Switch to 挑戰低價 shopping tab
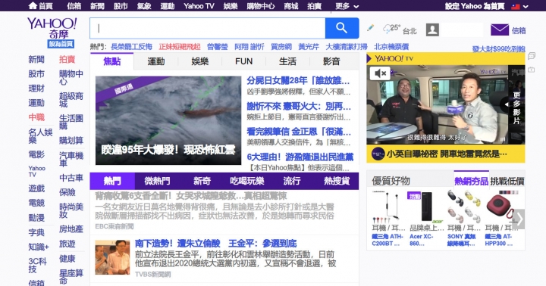Screen dimensions: 546x286 click(507, 181)
